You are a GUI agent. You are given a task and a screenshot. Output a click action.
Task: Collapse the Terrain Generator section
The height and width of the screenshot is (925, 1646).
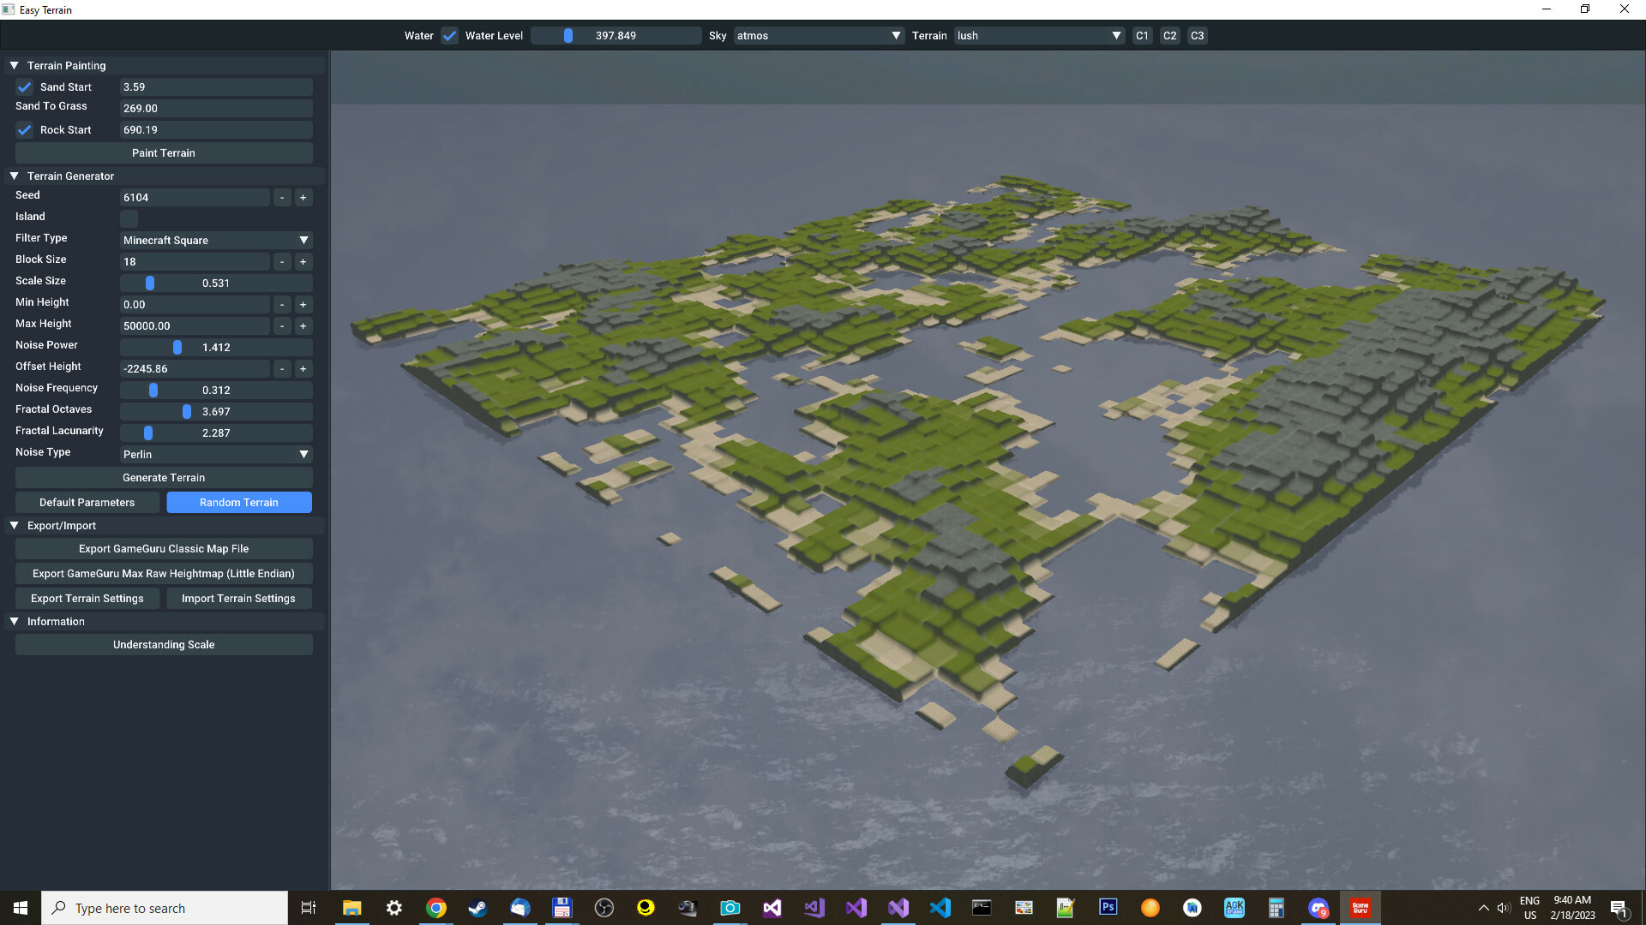click(13, 175)
